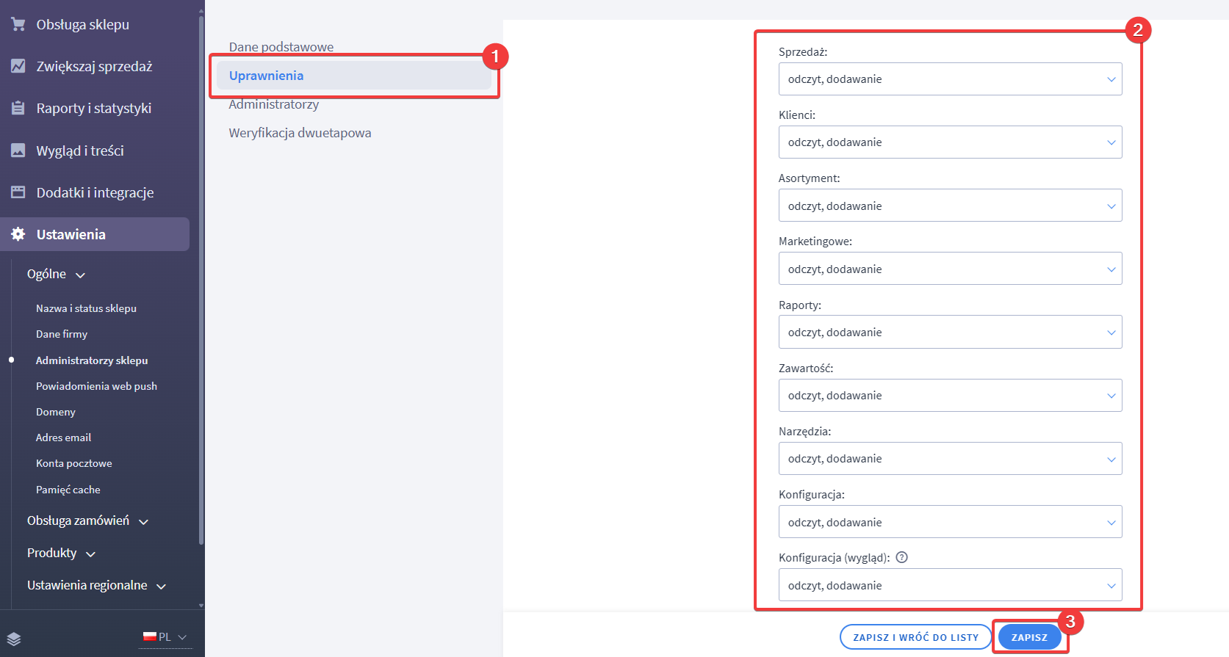The height and width of the screenshot is (657, 1229).
Task: Click the layers icon at sidebar bottom
Action: 14,638
